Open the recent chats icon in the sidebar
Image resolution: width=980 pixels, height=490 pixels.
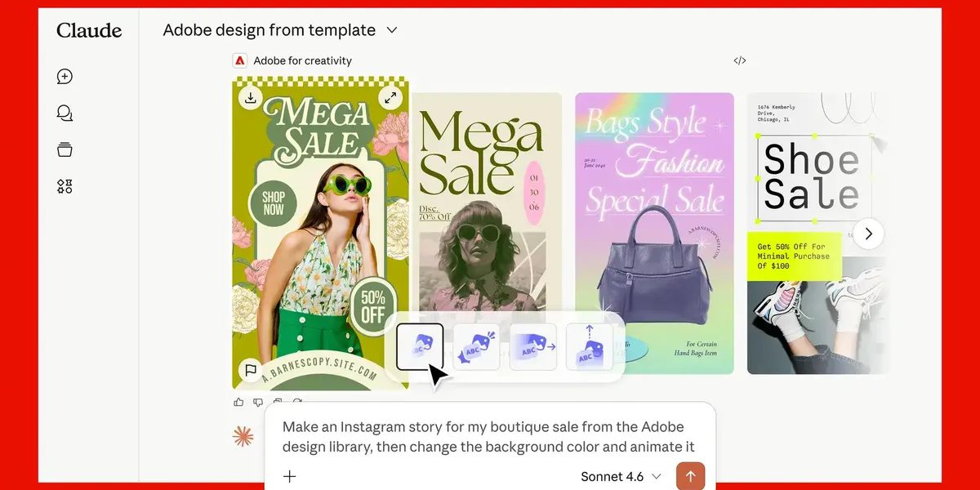pos(64,113)
